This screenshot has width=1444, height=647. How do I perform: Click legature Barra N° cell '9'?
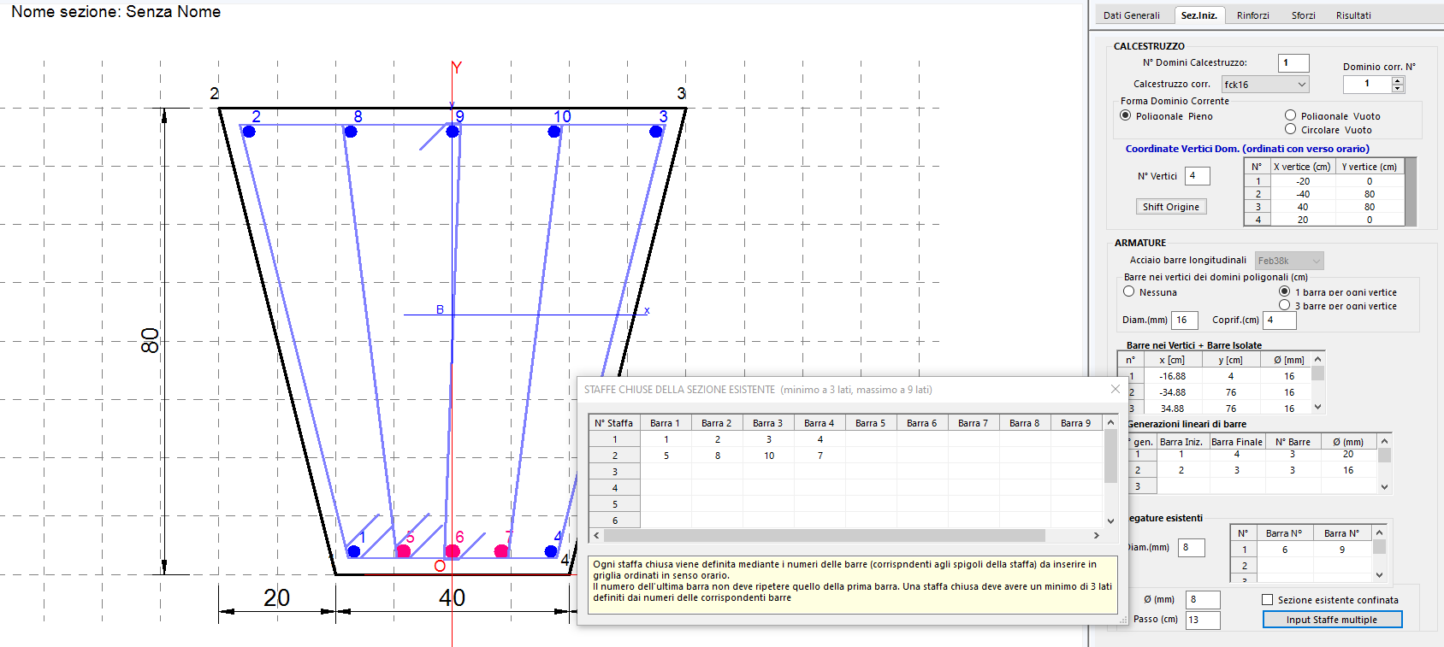pos(1341,550)
